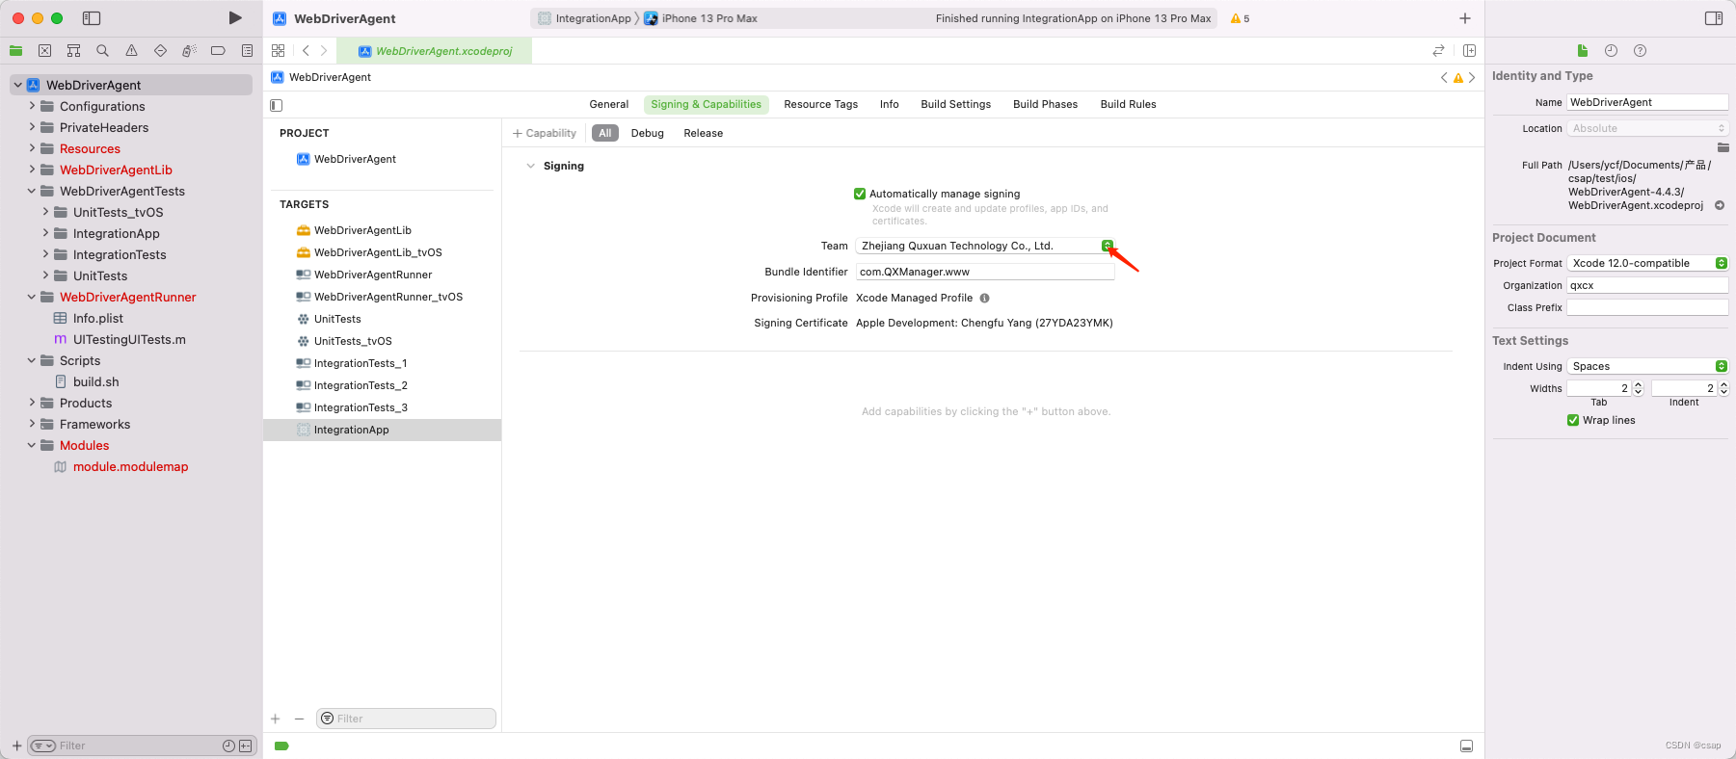The image size is (1736, 759).
Task: Open the source control navigator
Action: click(x=44, y=50)
